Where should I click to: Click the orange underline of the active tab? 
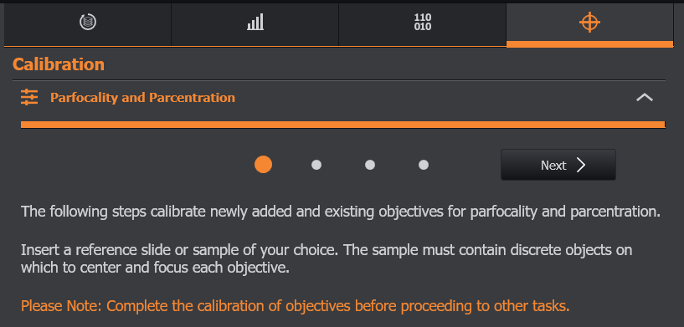click(x=589, y=44)
